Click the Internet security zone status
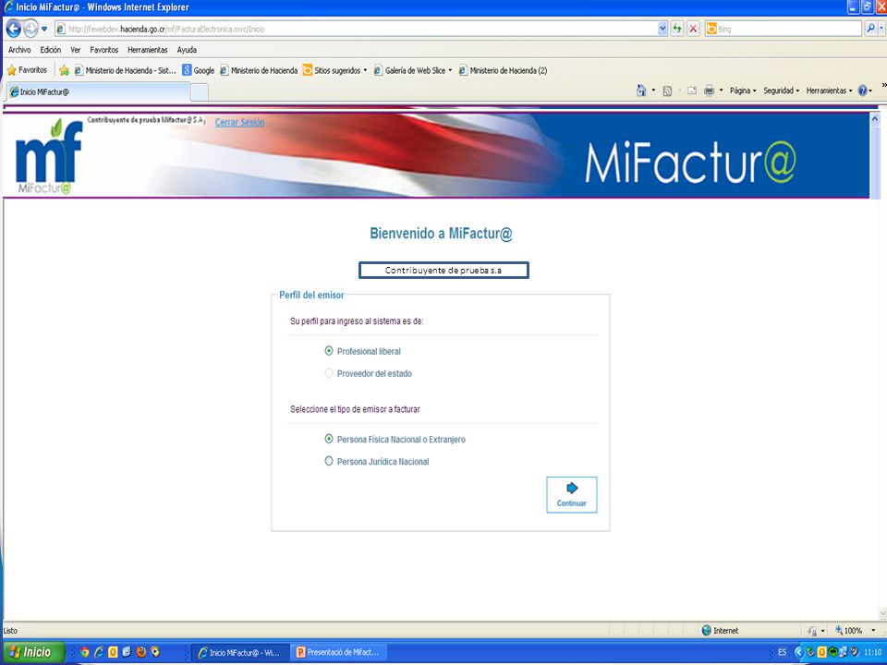 [x=720, y=631]
